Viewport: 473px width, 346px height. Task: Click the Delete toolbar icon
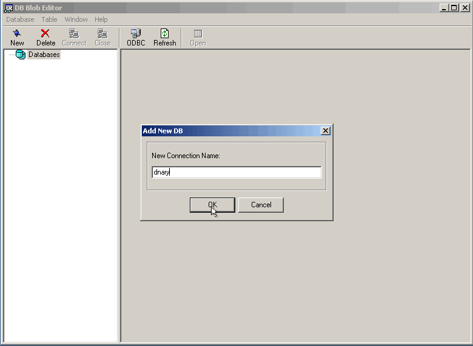tap(45, 33)
